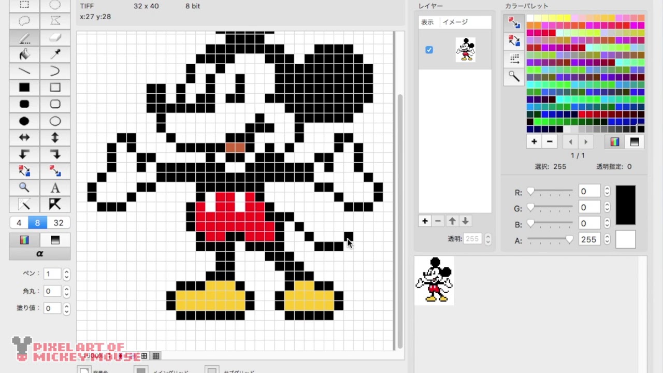The width and height of the screenshot is (663, 373).
Task: Go to previous palette page
Action: 571,142
